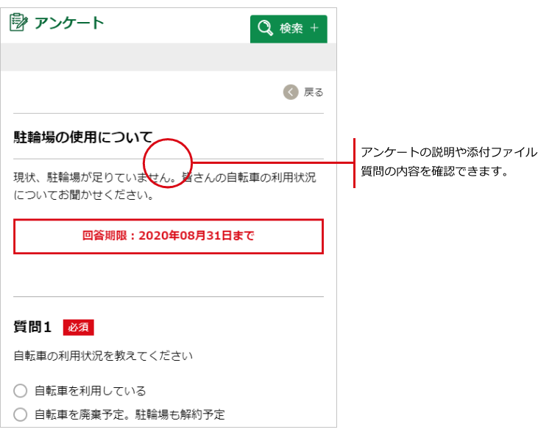The height and width of the screenshot is (435, 552).
Task: Click the annotation text アンケートの説明や添付ファイル
Action: (x=448, y=152)
